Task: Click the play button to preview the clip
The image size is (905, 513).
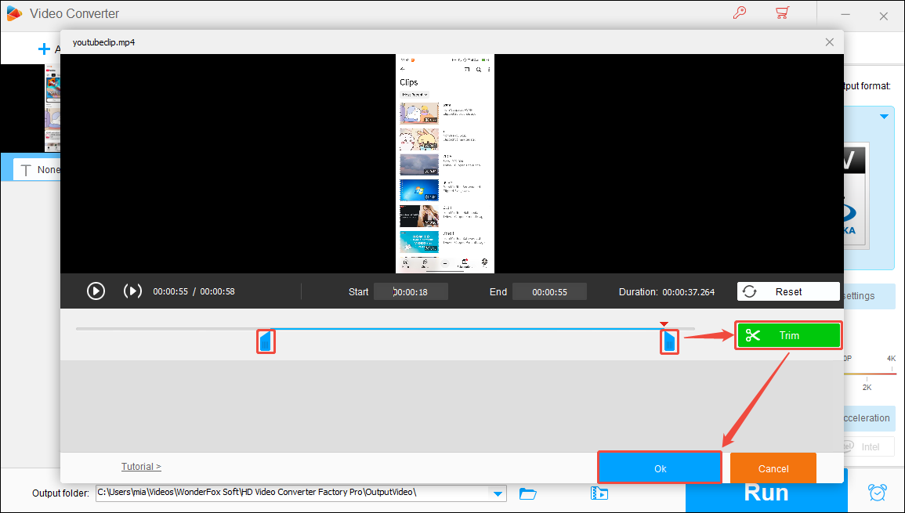Action: pos(96,291)
